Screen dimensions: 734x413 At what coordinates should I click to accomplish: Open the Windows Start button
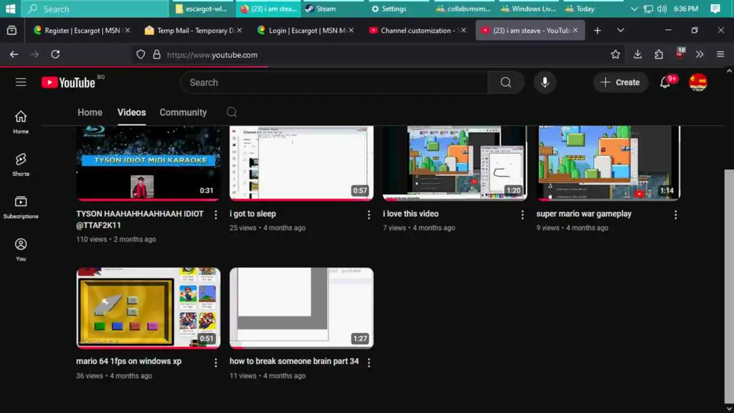[10, 9]
